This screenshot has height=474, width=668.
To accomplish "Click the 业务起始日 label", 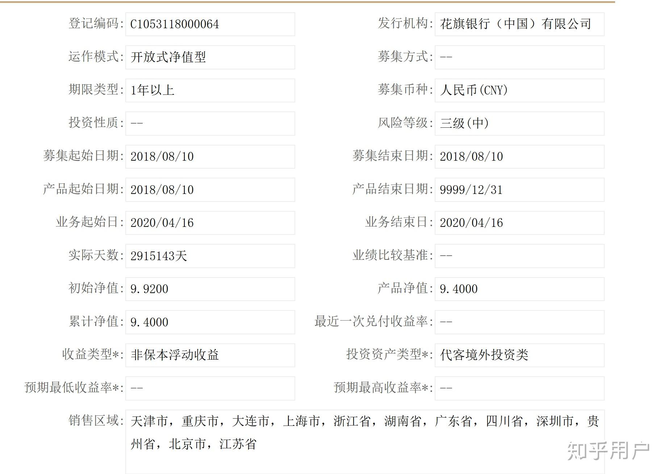I will tap(90, 222).
